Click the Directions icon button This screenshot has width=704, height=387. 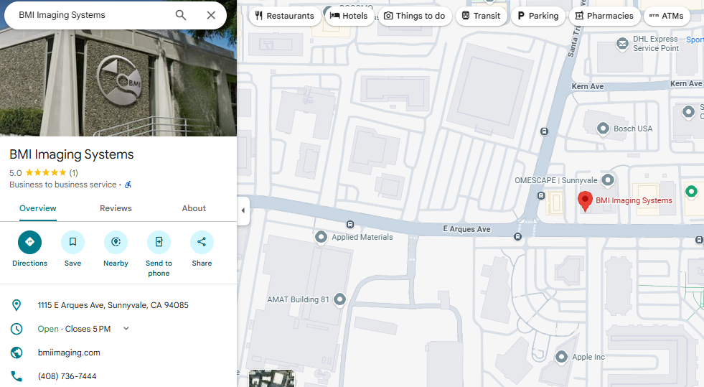coord(29,242)
